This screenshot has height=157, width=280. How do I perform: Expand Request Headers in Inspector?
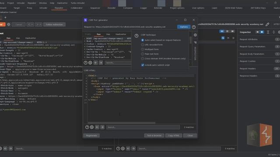[x=259, y=68]
